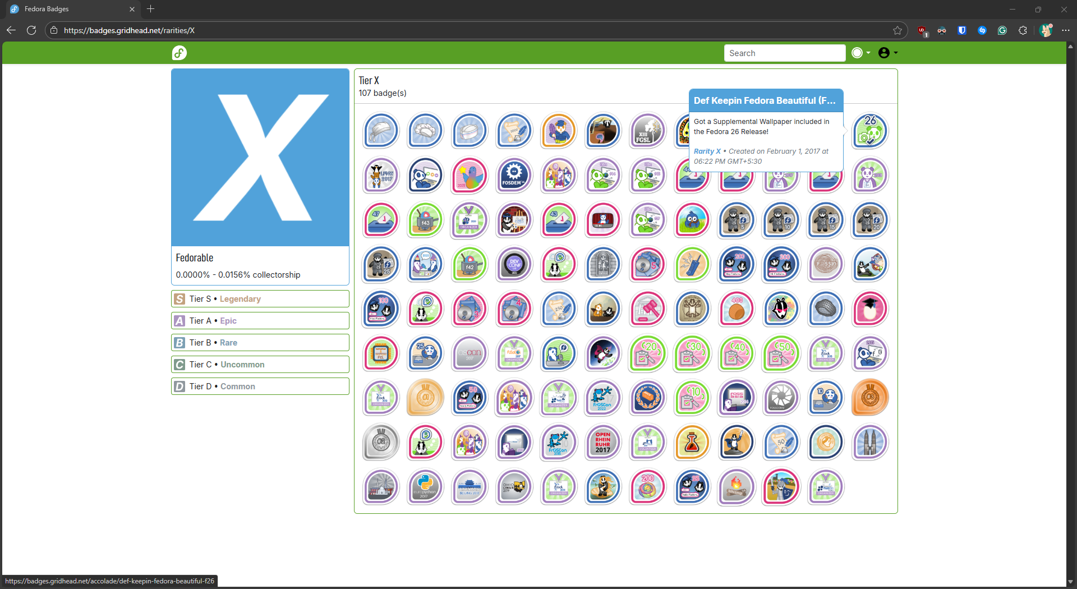The height and width of the screenshot is (589, 1077).
Task: Open the XIII FGSL badge
Action: pyautogui.click(x=647, y=131)
